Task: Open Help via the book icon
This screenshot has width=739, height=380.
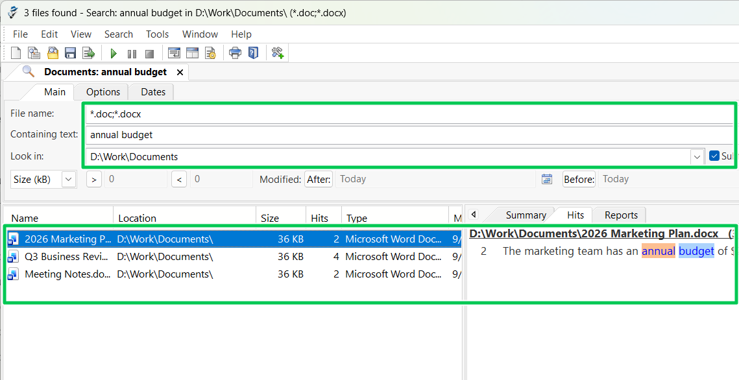Action: 253,53
